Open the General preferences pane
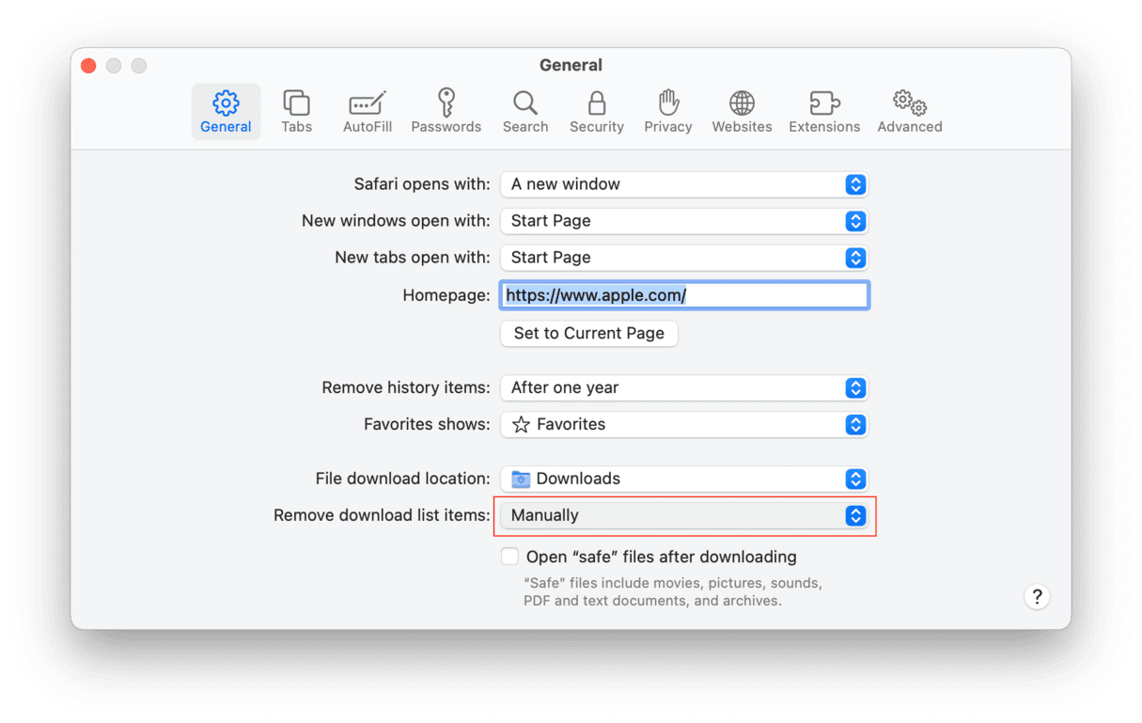The height and width of the screenshot is (723, 1142). coord(226,112)
